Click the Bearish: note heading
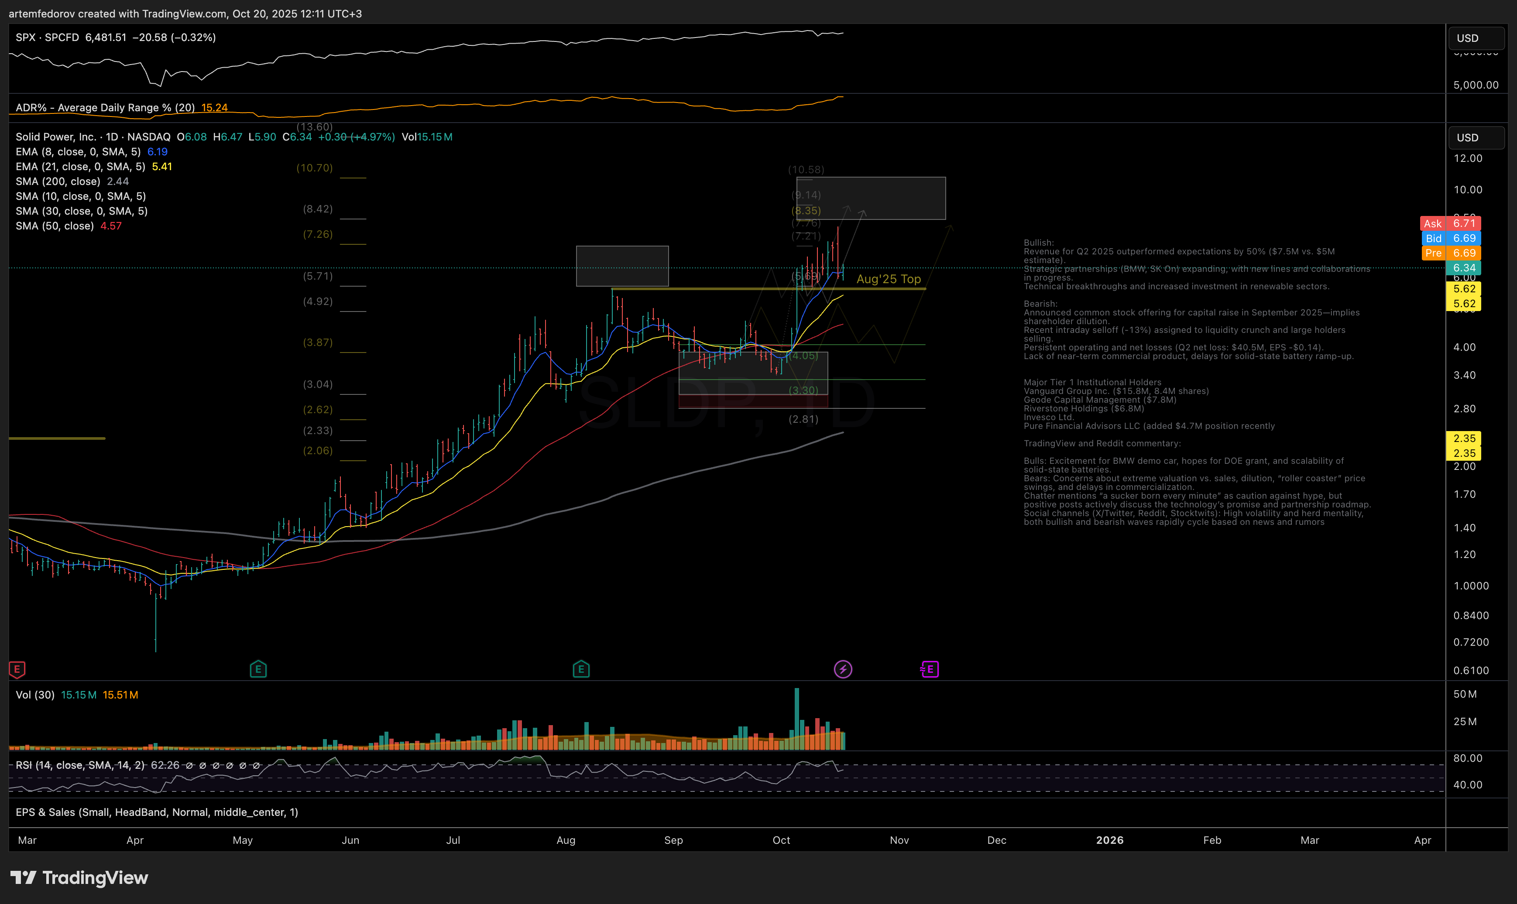Screen dimensions: 1517x904 [1040, 304]
